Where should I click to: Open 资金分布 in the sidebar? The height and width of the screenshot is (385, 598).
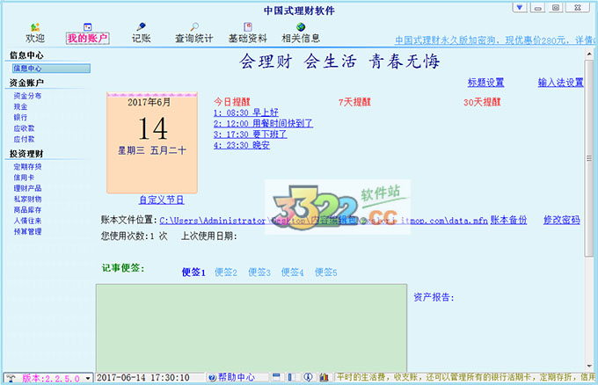[27, 96]
